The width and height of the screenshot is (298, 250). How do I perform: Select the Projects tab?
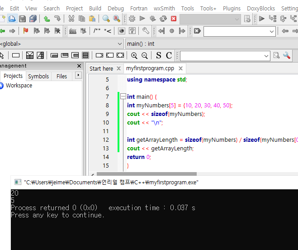[13, 76]
